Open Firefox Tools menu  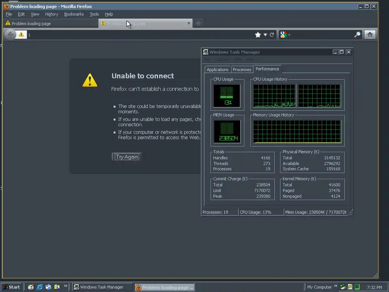(x=94, y=14)
